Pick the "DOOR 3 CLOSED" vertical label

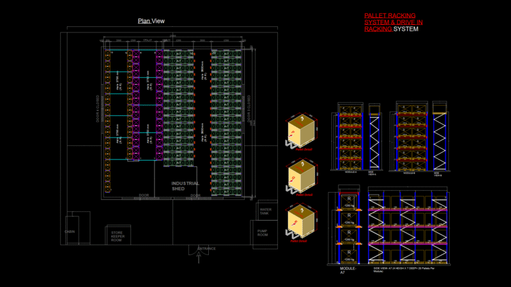pyautogui.click(x=249, y=108)
